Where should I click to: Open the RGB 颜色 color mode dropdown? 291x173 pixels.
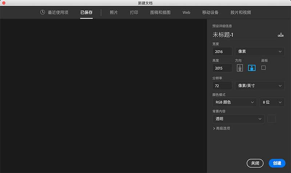point(234,102)
